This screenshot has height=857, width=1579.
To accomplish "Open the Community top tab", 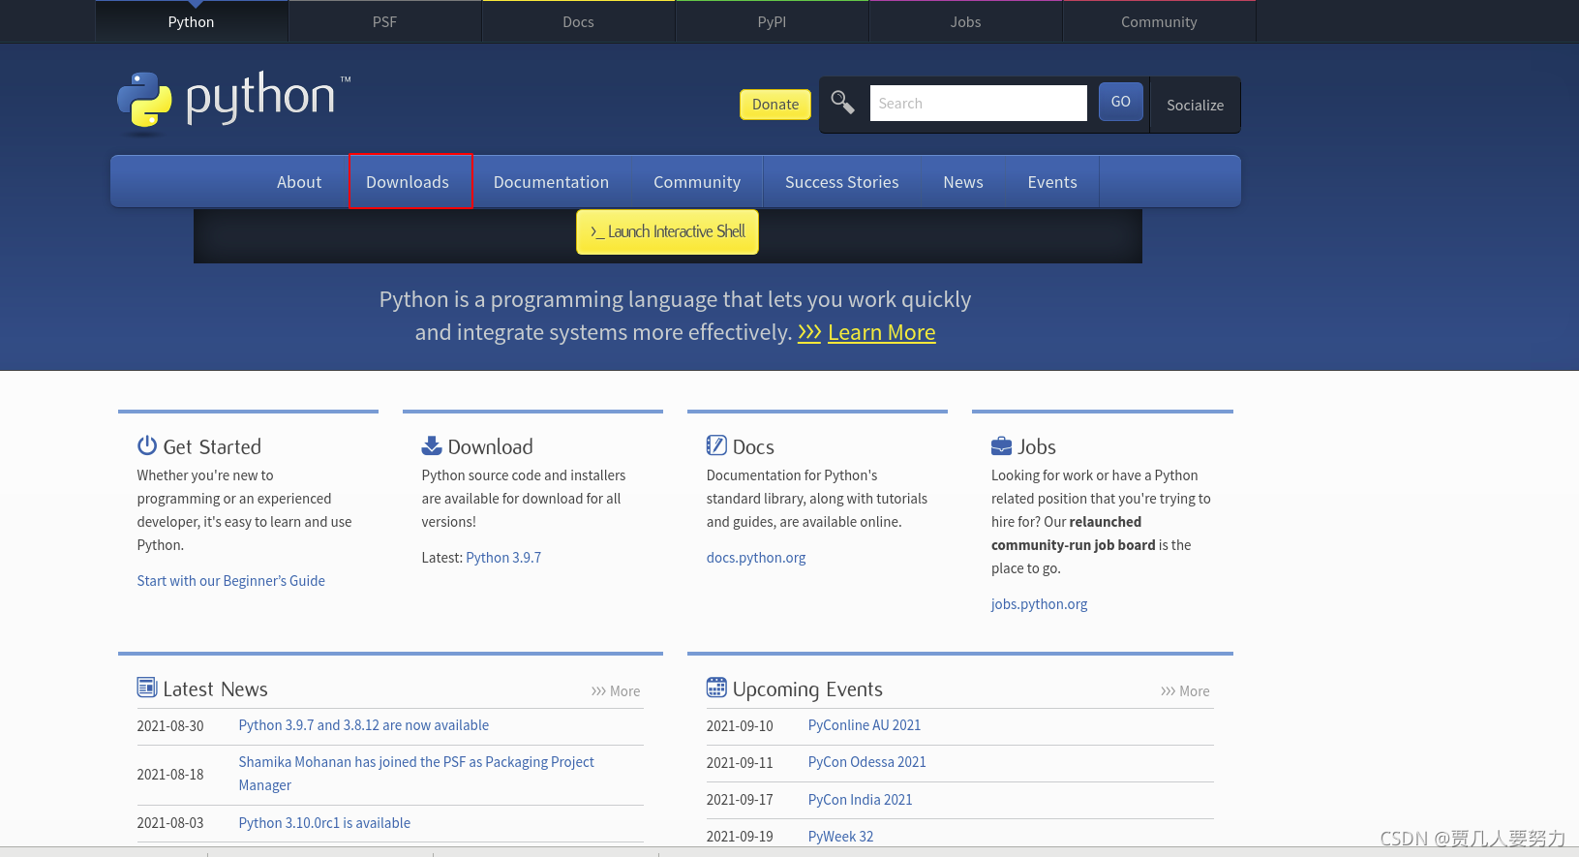I will [1159, 21].
